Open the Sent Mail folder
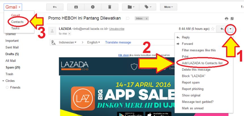 point(12,47)
